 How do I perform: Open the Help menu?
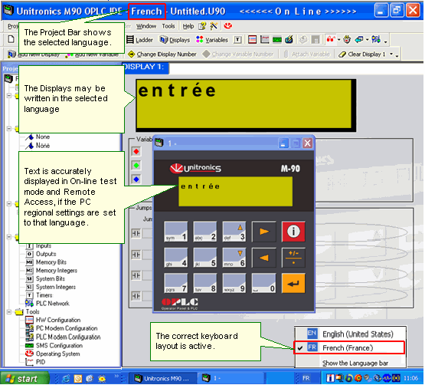188,26
